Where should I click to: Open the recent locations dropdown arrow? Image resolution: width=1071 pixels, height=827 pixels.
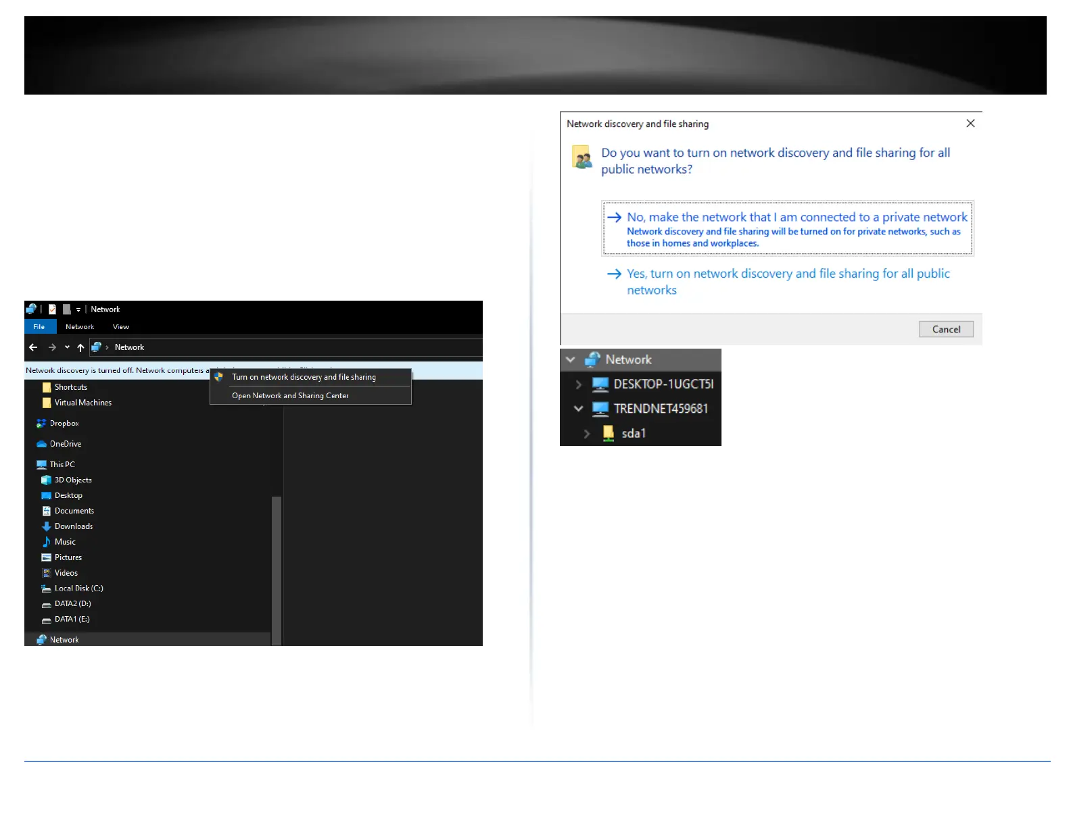[67, 347]
